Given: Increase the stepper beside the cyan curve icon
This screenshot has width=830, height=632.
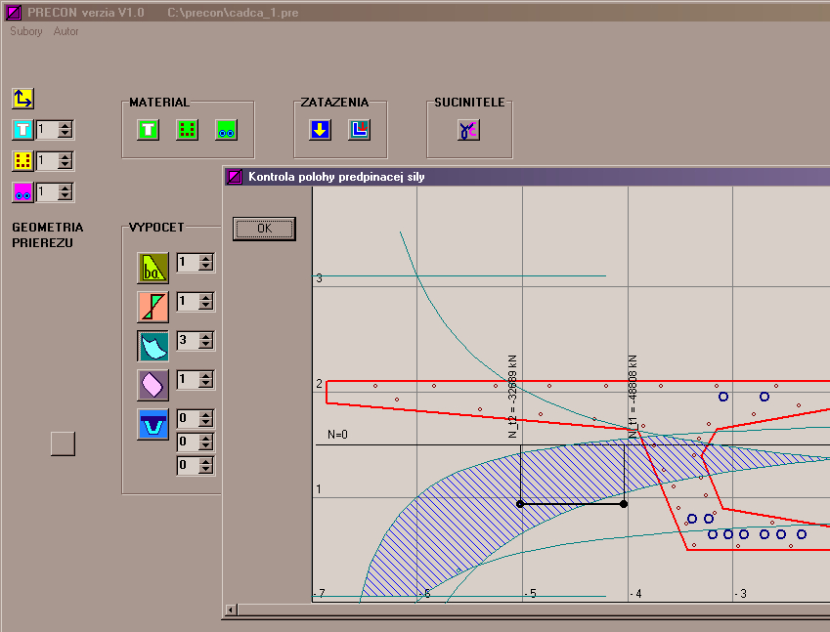Looking at the screenshot, I should [205, 336].
